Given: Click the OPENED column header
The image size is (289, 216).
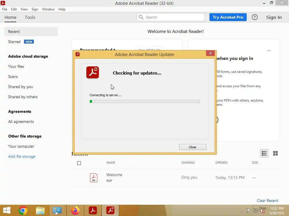Looking at the screenshot, I should tap(221, 163).
